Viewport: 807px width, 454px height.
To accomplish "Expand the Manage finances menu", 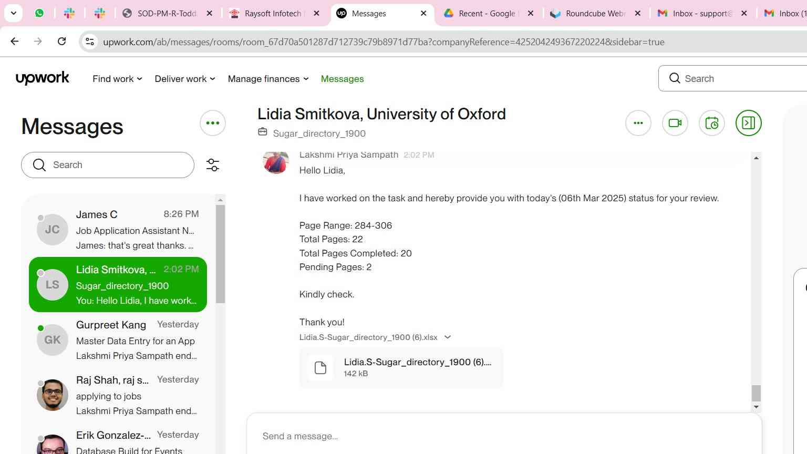I will coord(268,79).
